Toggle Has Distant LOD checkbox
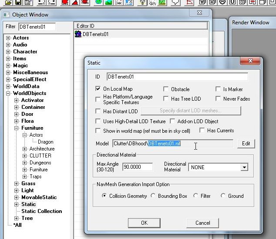Viewport: 276px width, 239px height. (x=98, y=111)
